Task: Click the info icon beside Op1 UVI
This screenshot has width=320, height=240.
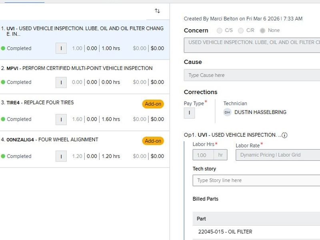Action: (x=285, y=135)
